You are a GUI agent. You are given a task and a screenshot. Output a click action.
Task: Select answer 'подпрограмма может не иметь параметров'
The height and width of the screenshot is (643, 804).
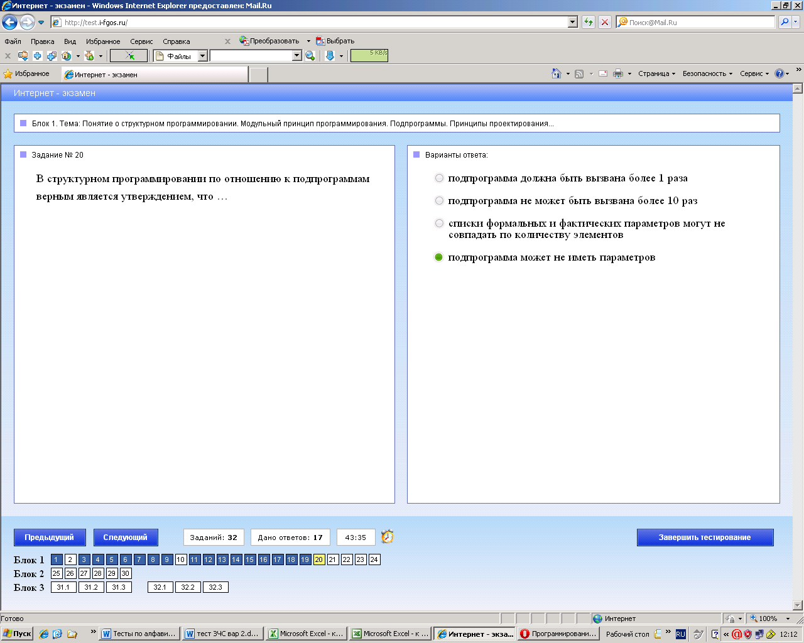point(439,257)
